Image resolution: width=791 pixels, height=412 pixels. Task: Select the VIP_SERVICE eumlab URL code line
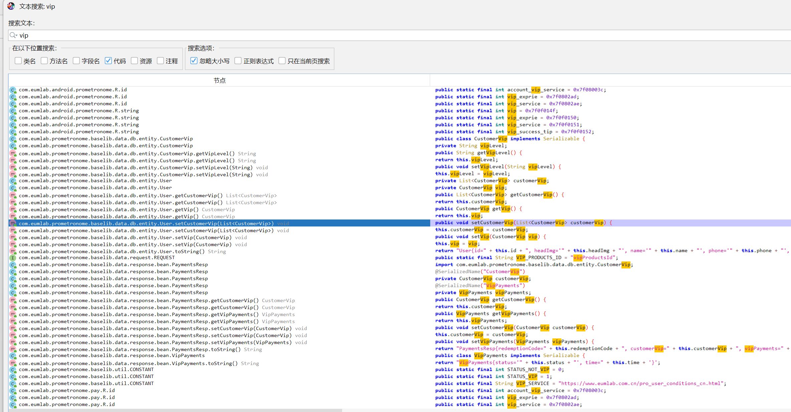(580, 383)
